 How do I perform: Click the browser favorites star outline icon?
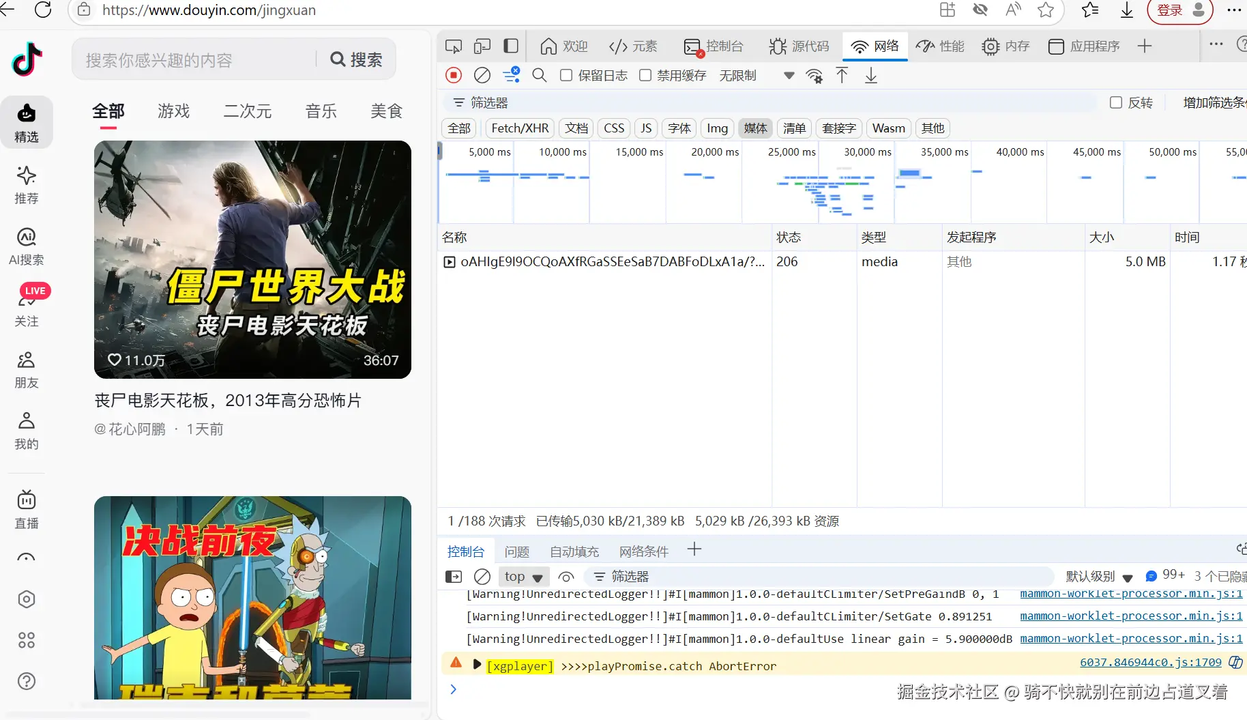click(1046, 10)
